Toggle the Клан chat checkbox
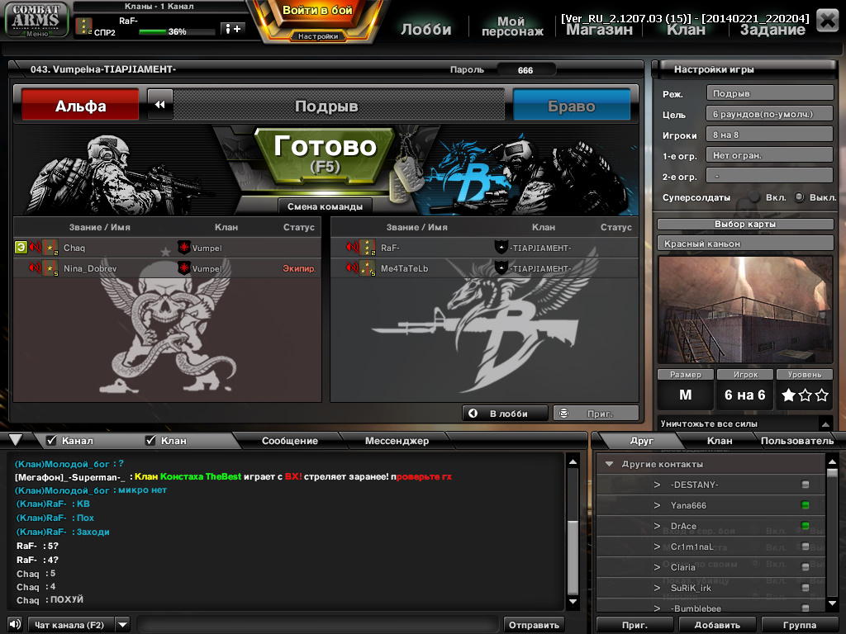Image resolution: width=846 pixels, height=634 pixels. (x=150, y=441)
